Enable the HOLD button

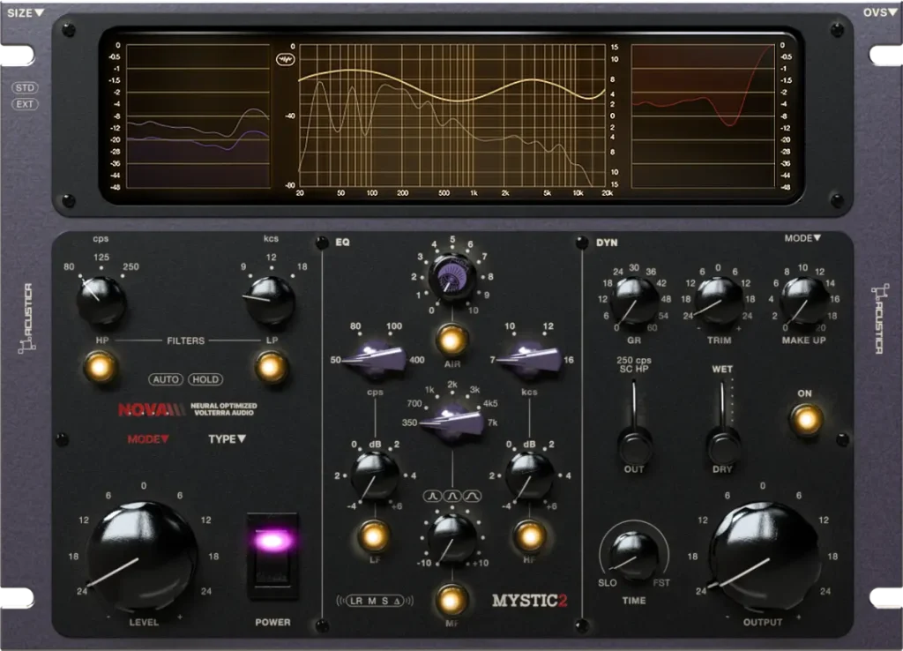[205, 379]
